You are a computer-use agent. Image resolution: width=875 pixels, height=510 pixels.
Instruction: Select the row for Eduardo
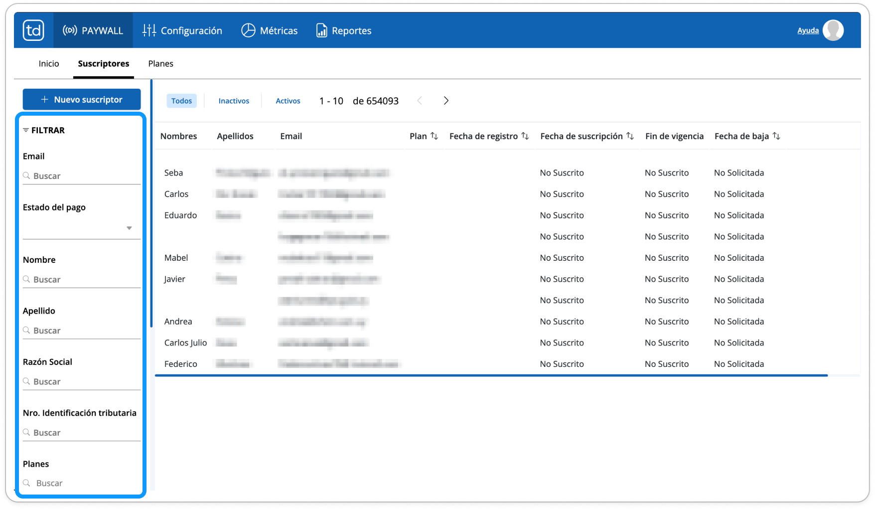pos(507,215)
